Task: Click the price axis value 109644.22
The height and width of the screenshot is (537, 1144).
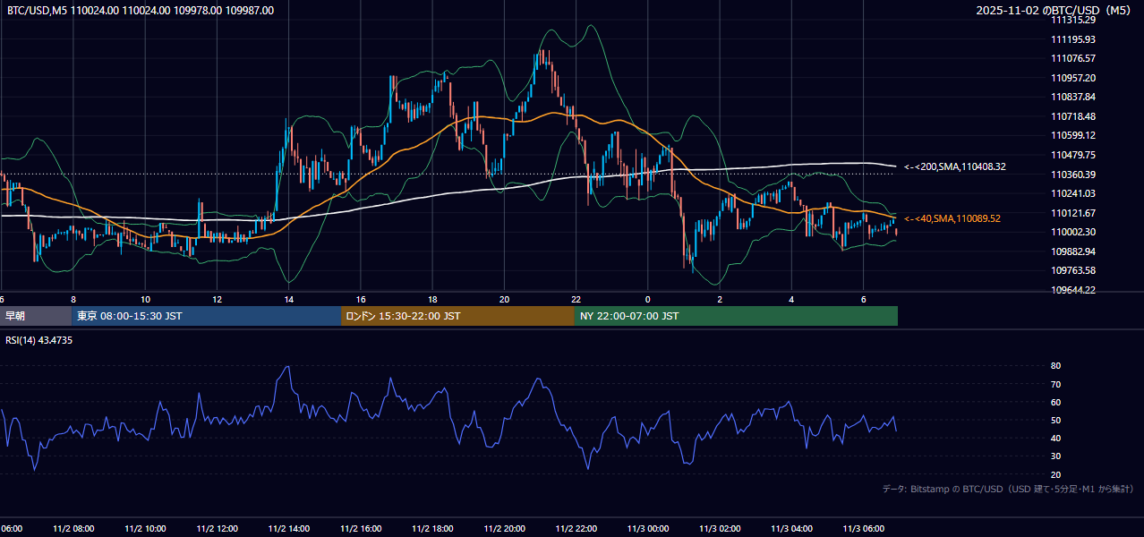Action: pos(1073,290)
